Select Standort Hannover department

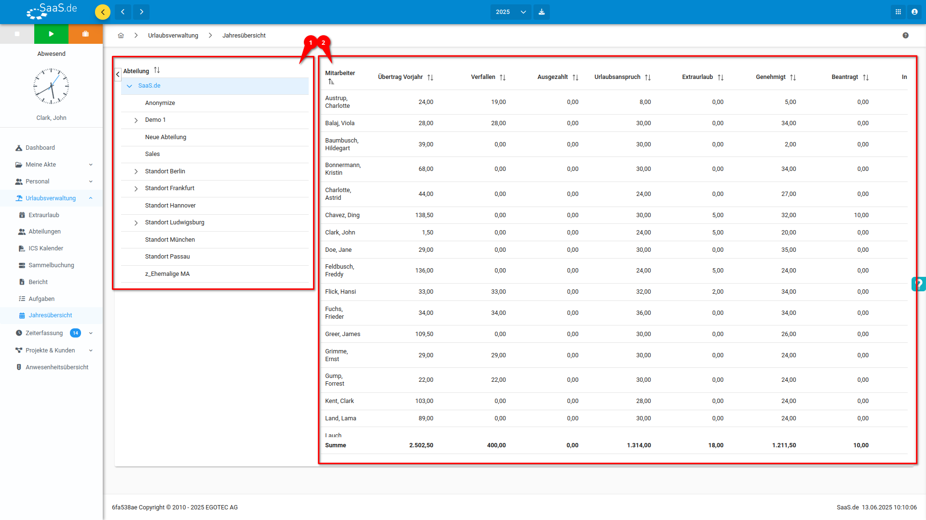215,206
